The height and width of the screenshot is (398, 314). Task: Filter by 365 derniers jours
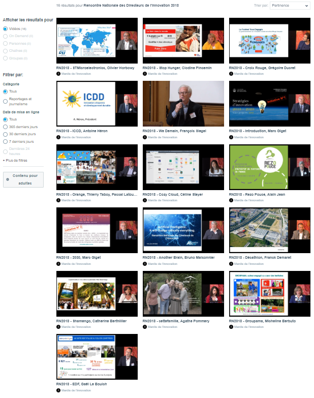[x=5, y=127]
